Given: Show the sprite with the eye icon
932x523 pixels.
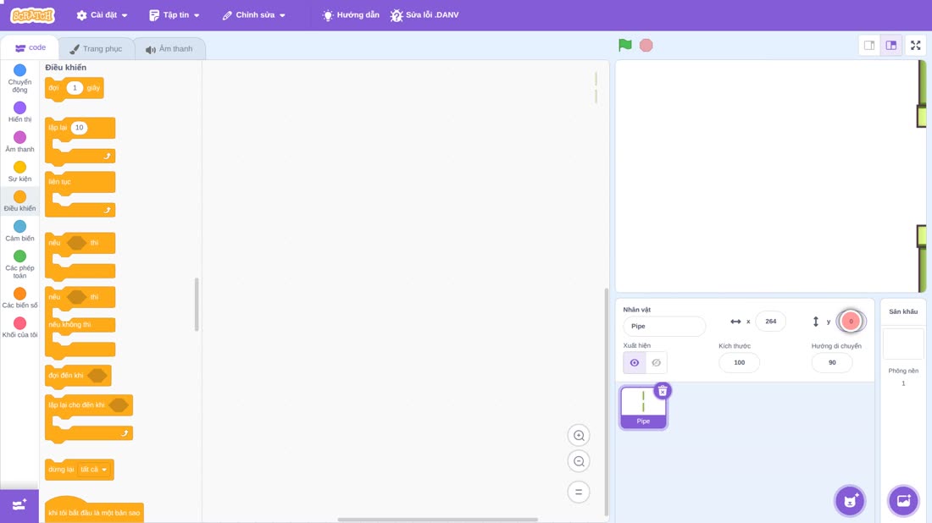Looking at the screenshot, I should point(635,363).
